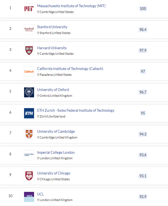
Task: Click the 100 score badge for MIT
Action: pos(143,9)
